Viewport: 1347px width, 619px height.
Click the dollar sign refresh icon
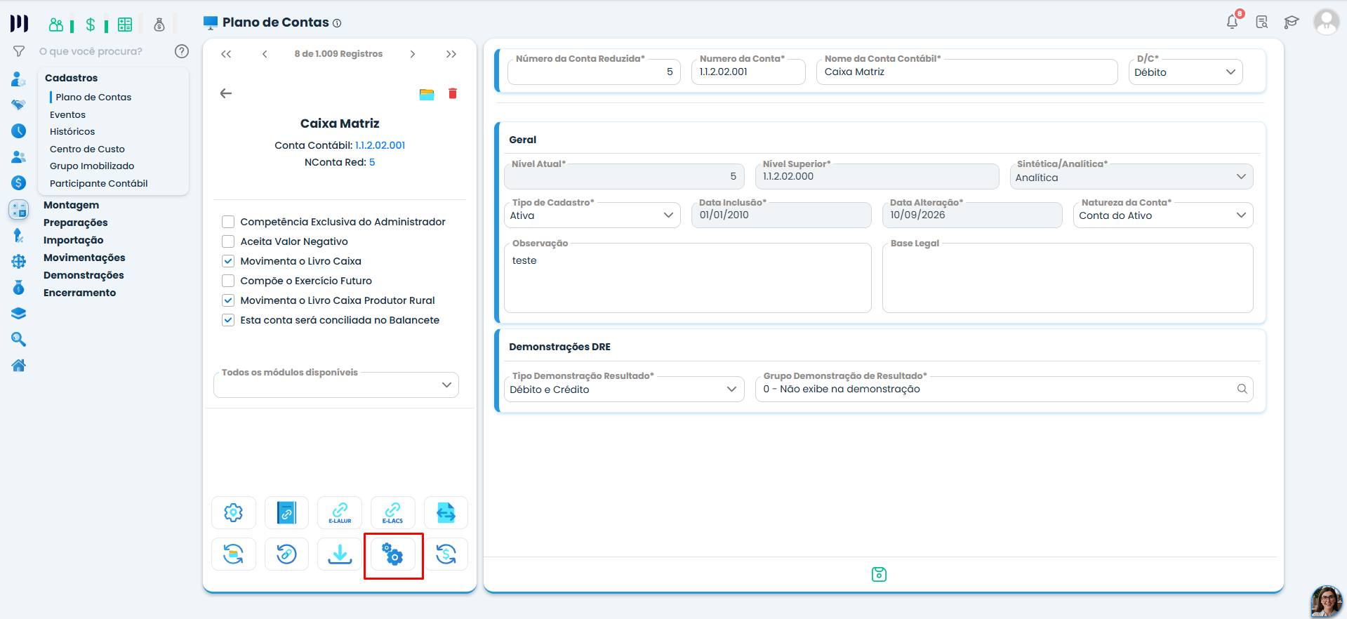(446, 554)
